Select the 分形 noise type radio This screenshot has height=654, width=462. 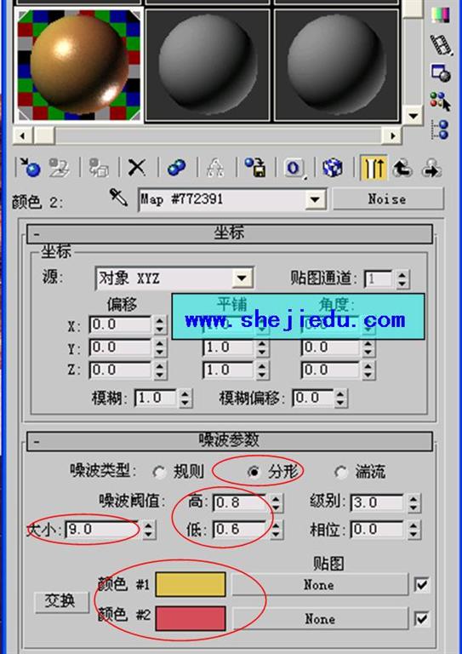click(253, 472)
